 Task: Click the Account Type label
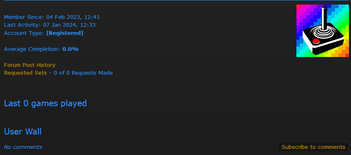click(24, 33)
